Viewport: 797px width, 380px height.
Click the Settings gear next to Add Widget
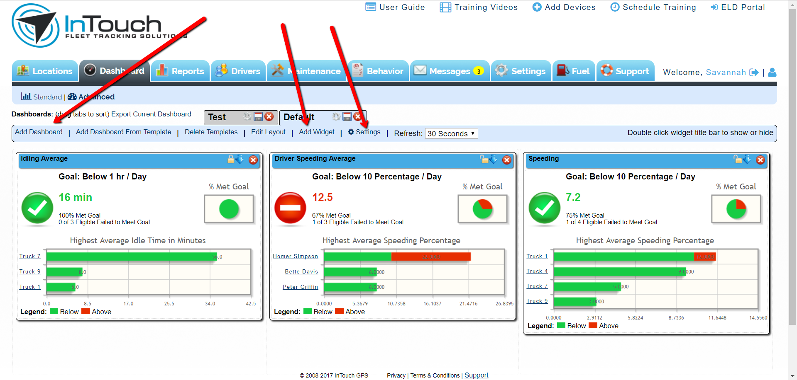tap(351, 132)
